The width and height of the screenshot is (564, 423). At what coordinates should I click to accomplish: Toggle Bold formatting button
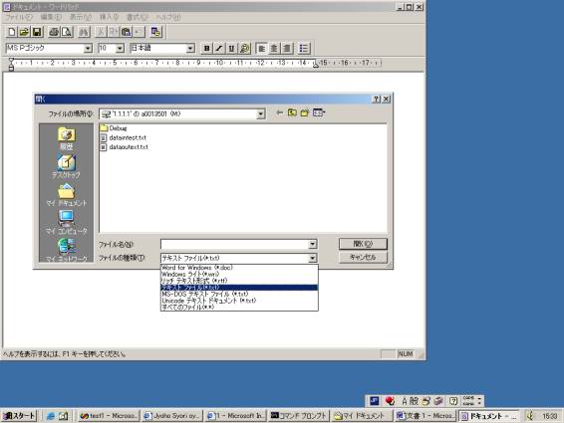tap(206, 48)
